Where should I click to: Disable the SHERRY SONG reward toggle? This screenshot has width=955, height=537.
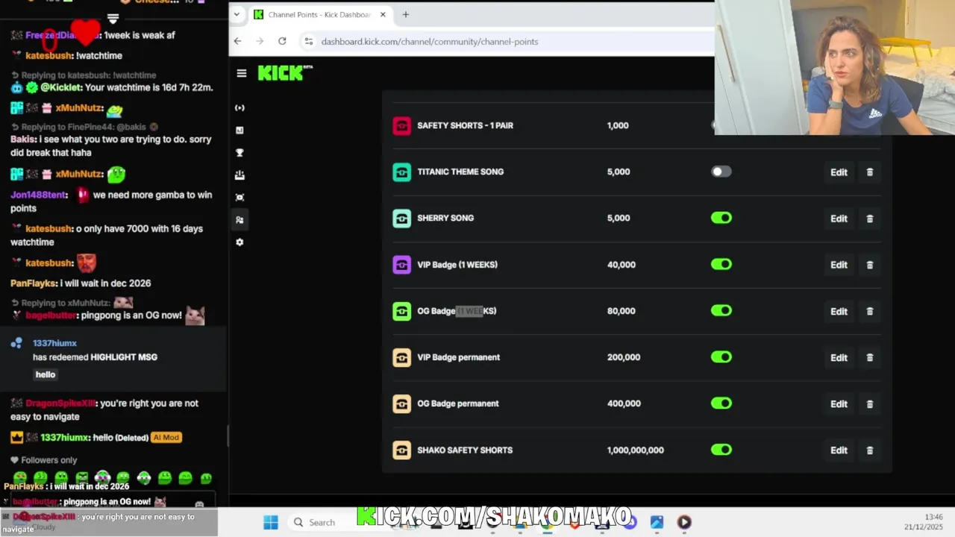pyautogui.click(x=721, y=218)
